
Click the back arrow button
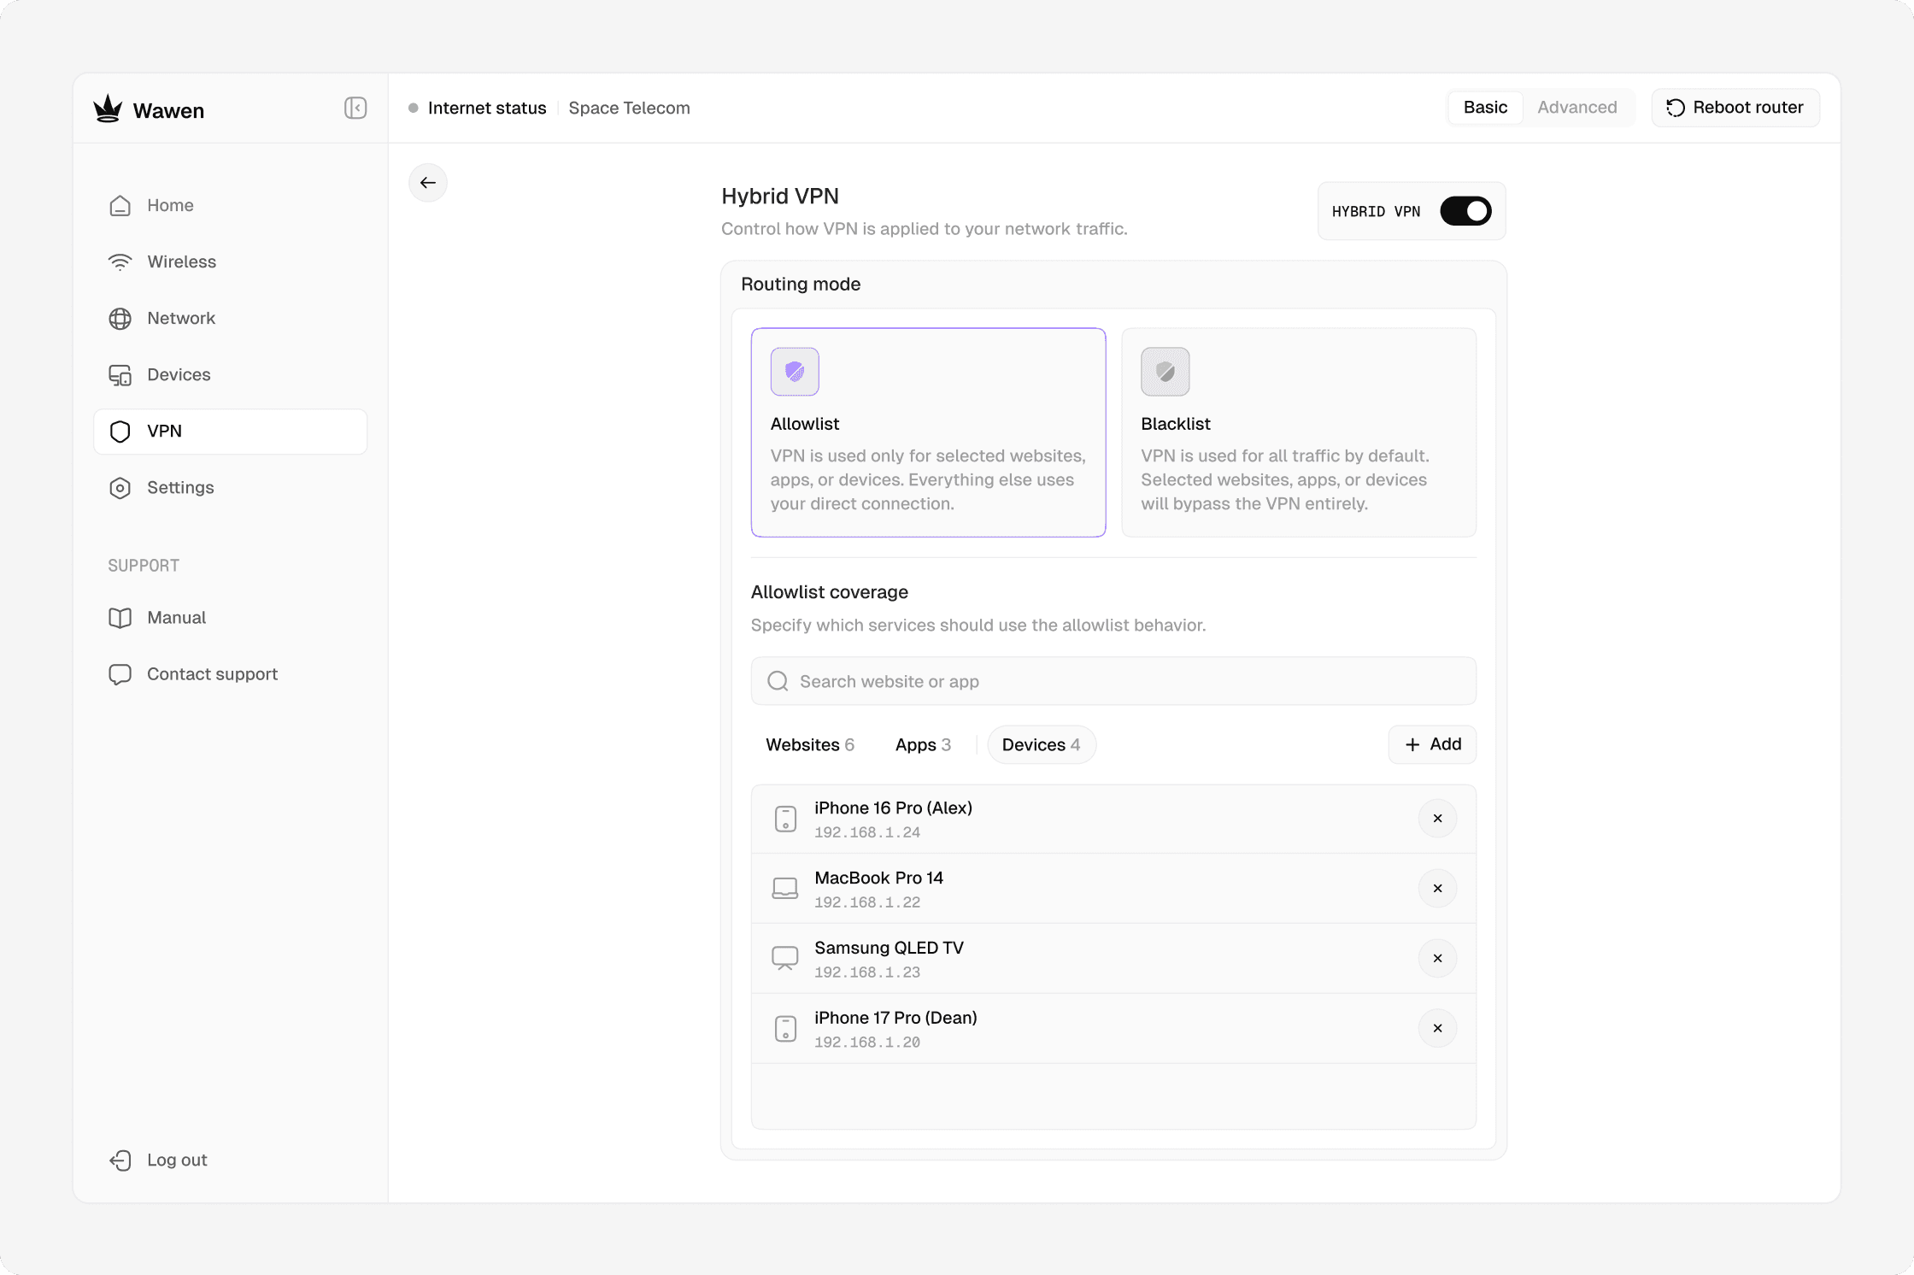click(x=428, y=183)
